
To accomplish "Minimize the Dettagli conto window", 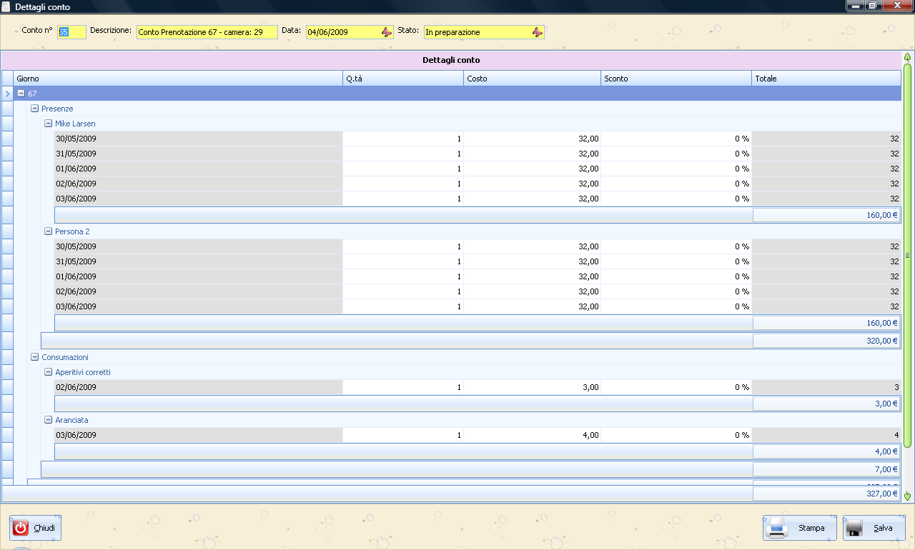I will point(855,6).
